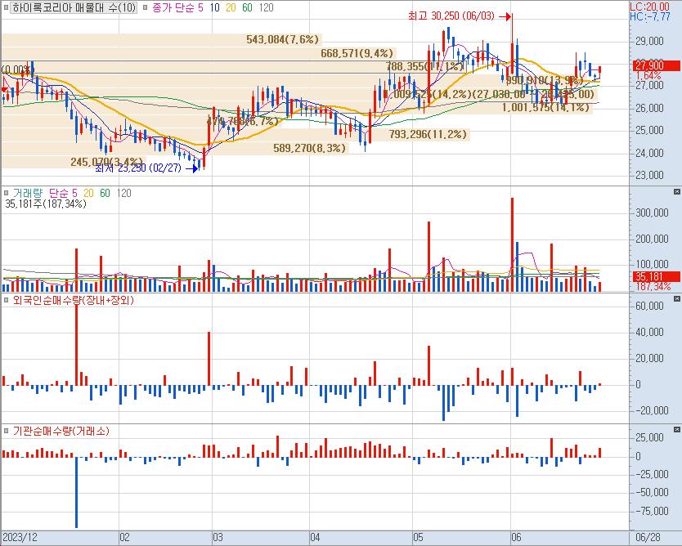Close the 기관순매수량 panel
This screenshot has width=682, height=546.
tap(676, 430)
